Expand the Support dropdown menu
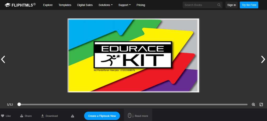 tap(124, 5)
